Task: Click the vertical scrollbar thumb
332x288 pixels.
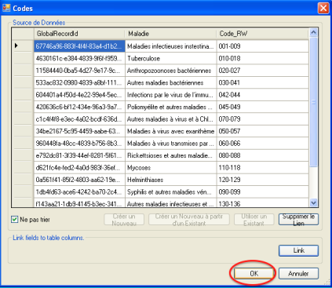Action: 313,102
